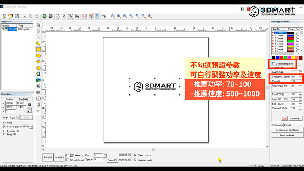This screenshot has width=304, height=171.
Task: Click the Save file icon in toolbar
Action: [17, 16]
